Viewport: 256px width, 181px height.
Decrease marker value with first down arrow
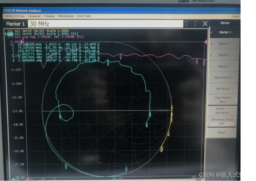pyautogui.click(x=187, y=26)
